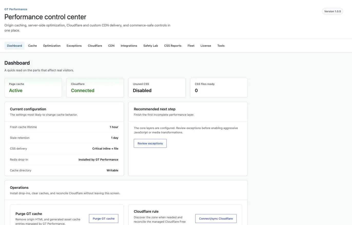Image resolution: width=352 pixels, height=225 pixels.
Task: Click the Performance control center title
Action: pyautogui.click(x=45, y=17)
